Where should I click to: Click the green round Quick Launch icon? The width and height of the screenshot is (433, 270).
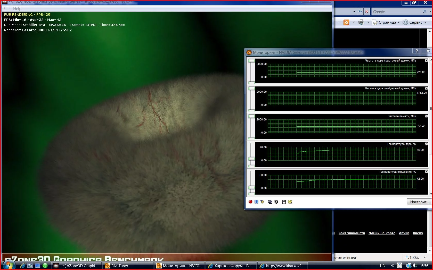(x=45, y=266)
